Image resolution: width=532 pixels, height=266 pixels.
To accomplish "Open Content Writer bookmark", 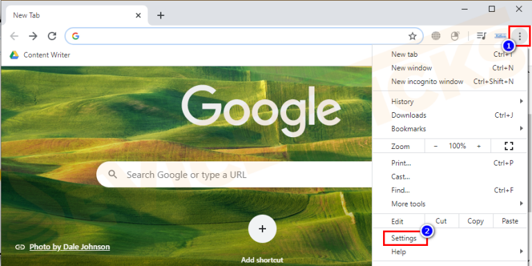I will 39,55.
